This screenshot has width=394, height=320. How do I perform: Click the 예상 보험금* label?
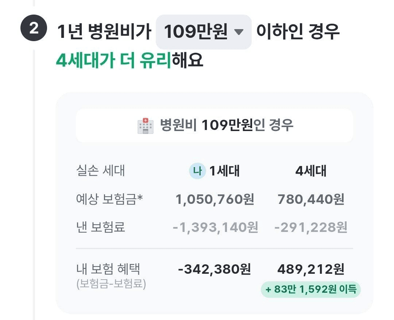109,199
